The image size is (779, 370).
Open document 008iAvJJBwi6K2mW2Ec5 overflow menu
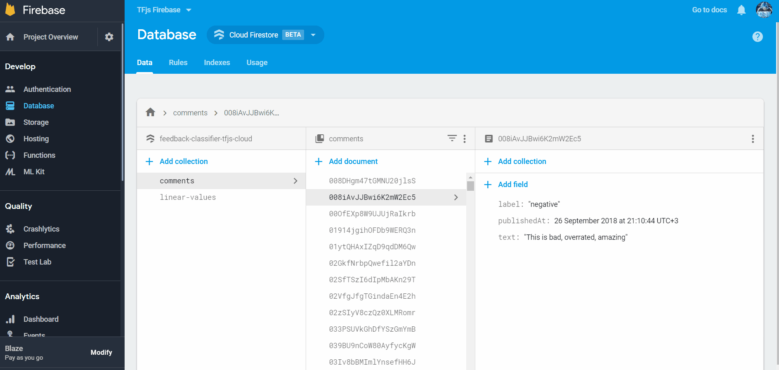753,139
